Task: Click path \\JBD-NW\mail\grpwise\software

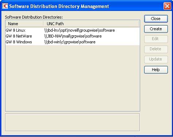Action: coord(73,36)
